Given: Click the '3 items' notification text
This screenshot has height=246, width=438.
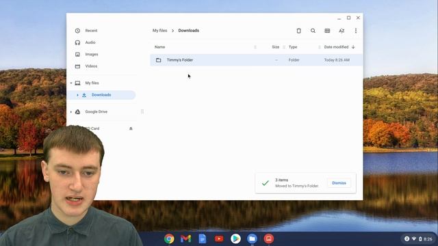Looking at the screenshot, I should pos(281,180).
